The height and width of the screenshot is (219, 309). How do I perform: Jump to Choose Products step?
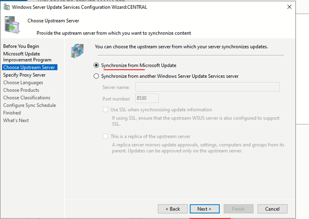coord(21,90)
